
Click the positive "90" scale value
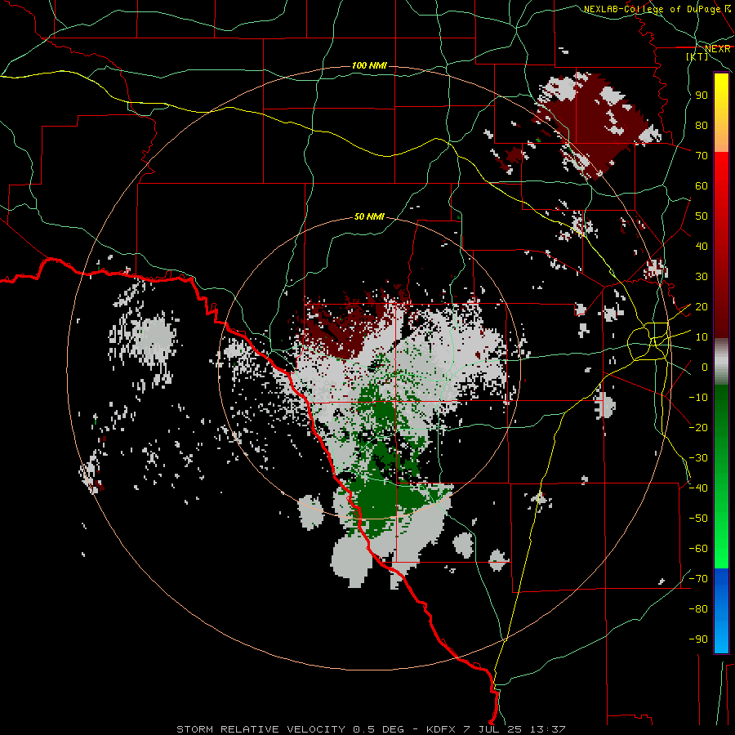tap(702, 96)
